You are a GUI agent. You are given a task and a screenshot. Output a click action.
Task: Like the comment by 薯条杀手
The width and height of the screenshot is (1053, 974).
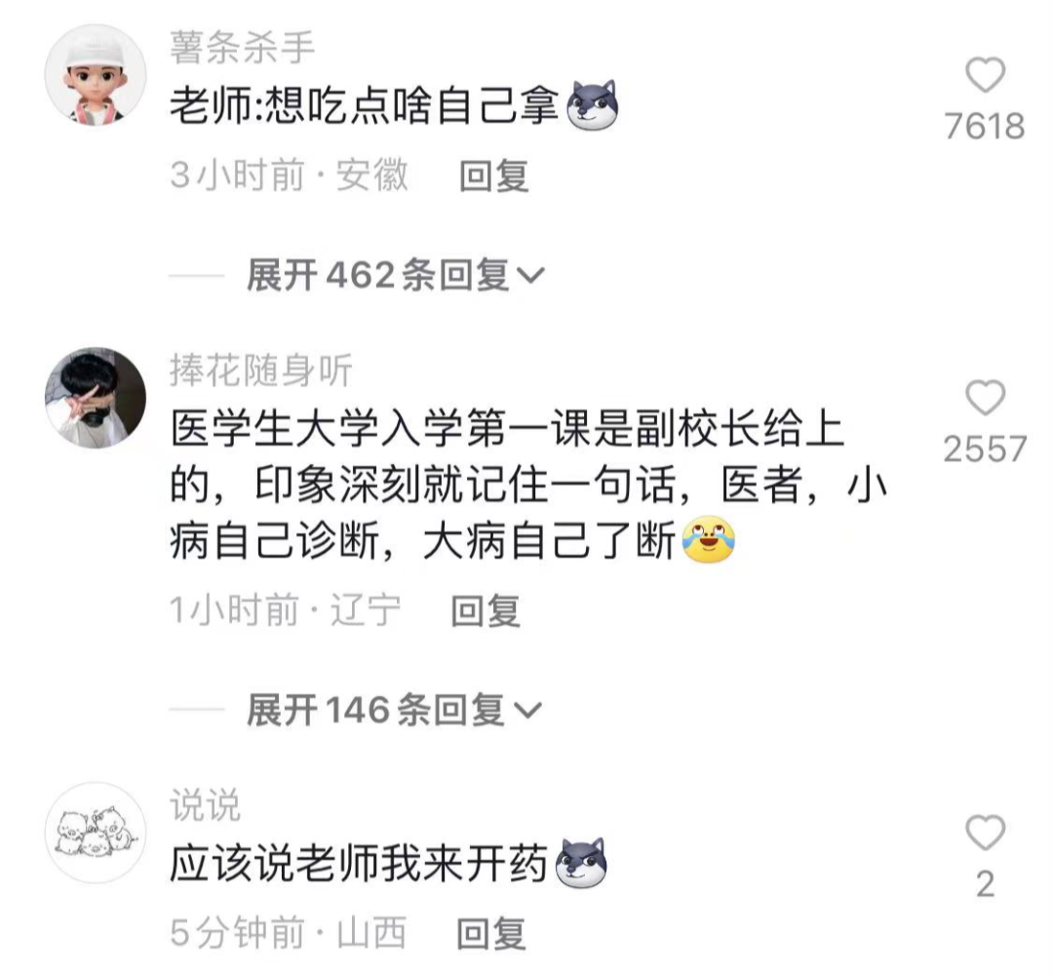985,74
